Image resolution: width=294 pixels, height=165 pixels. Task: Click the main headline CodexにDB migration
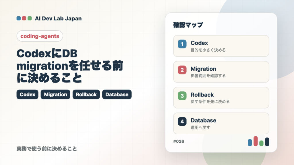tap(70, 66)
